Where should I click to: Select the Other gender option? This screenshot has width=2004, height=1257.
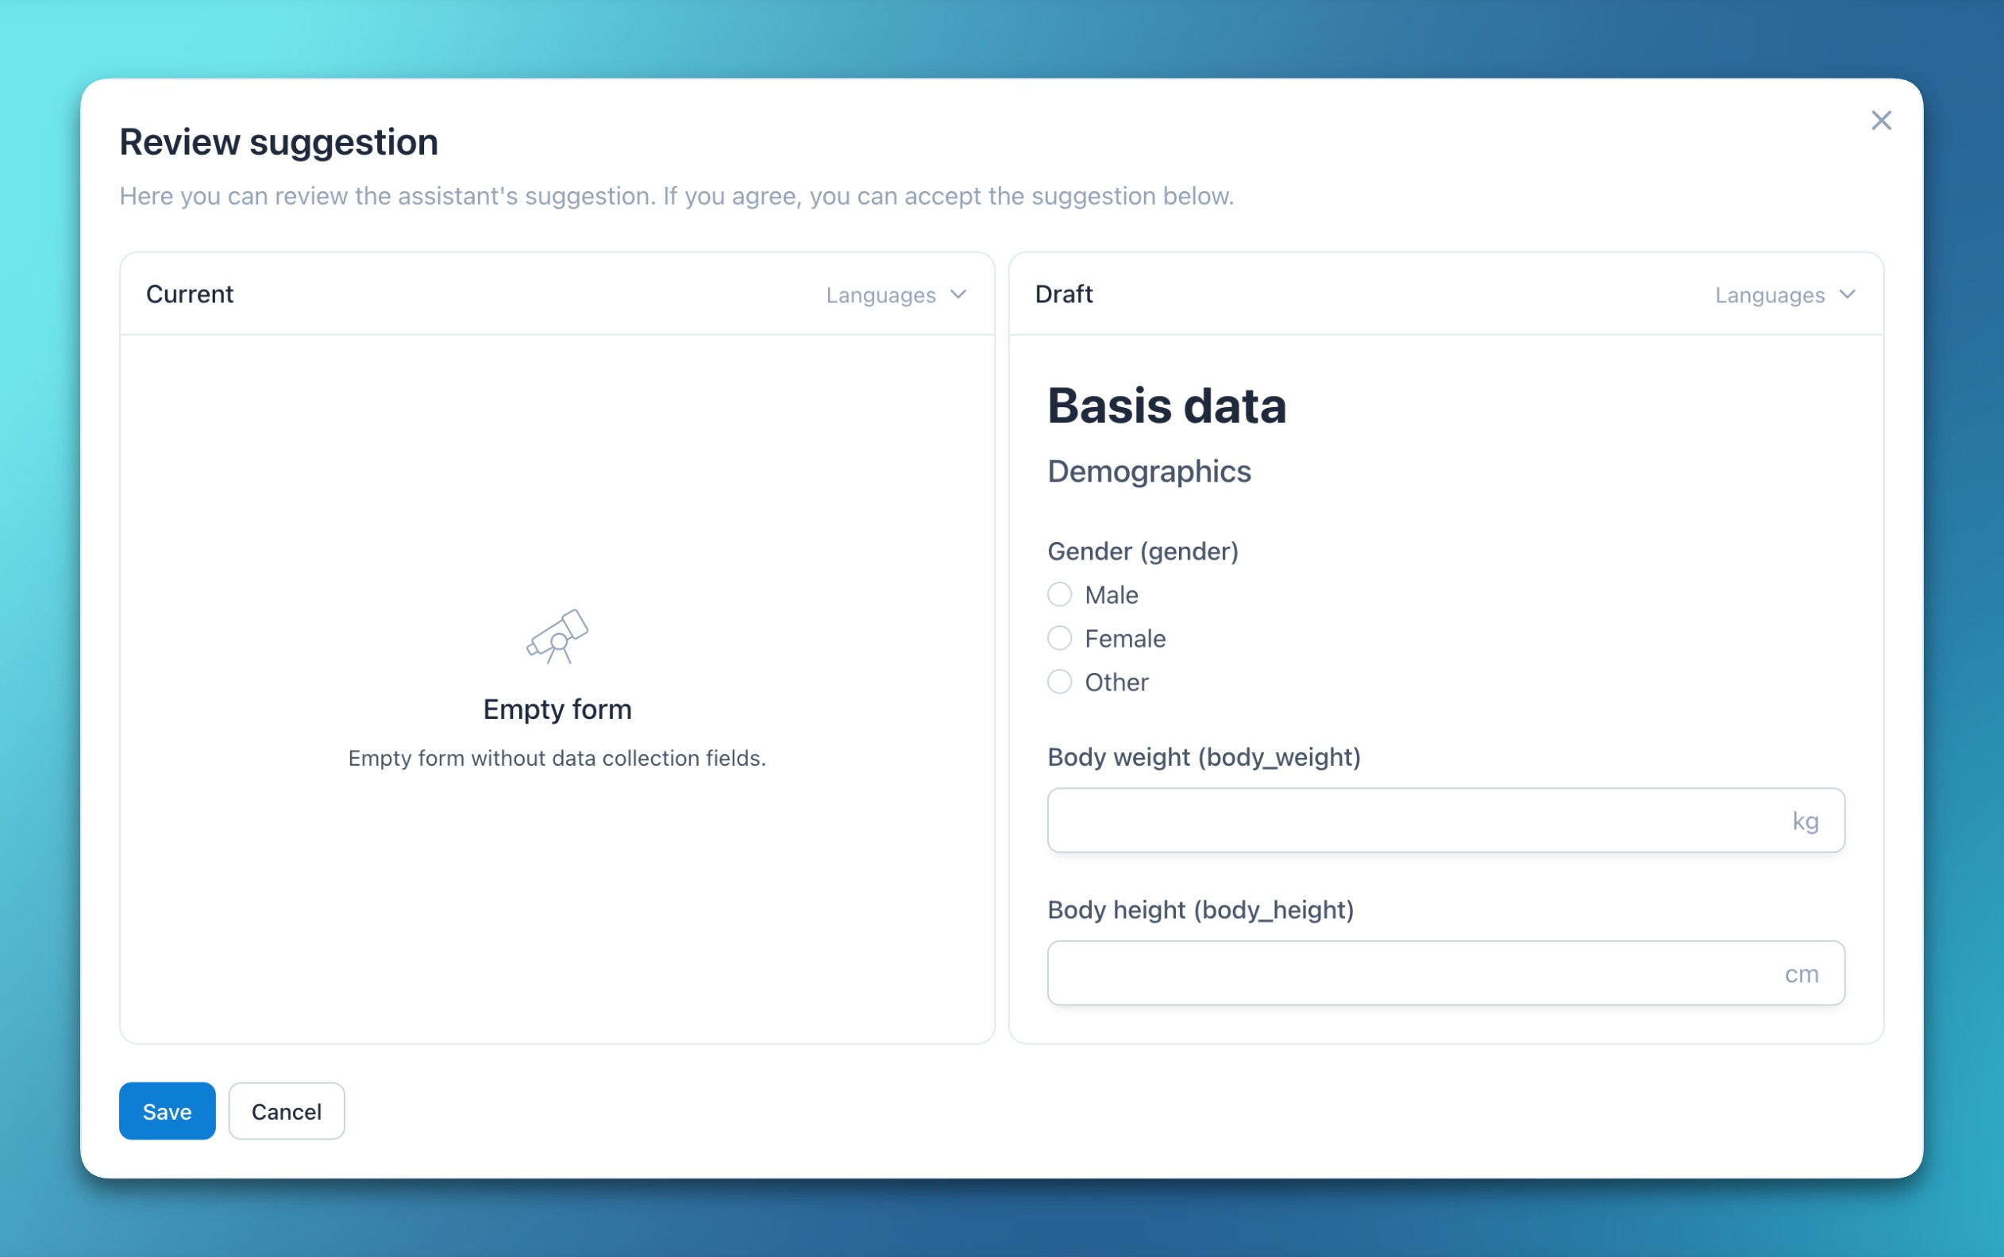click(x=1059, y=682)
